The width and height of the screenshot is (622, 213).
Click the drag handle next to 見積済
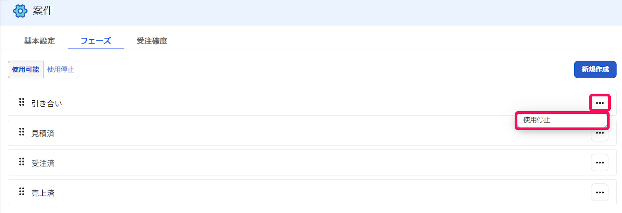pyautogui.click(x=22, y=132)
